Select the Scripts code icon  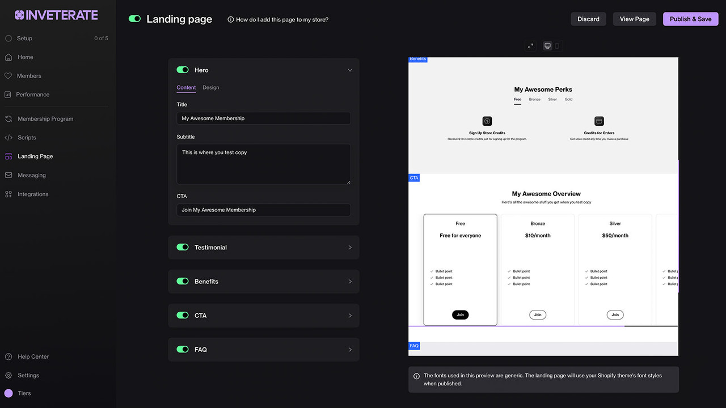click(9, 137)
